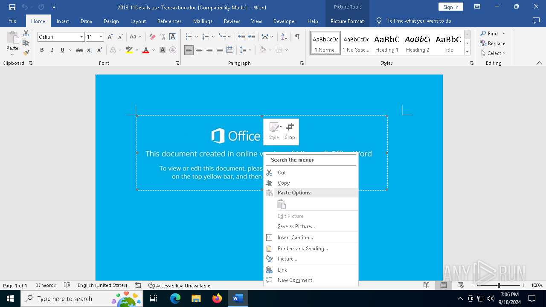Click the Character Border icon
The image size is (546, 307).
tap(173, 37)
